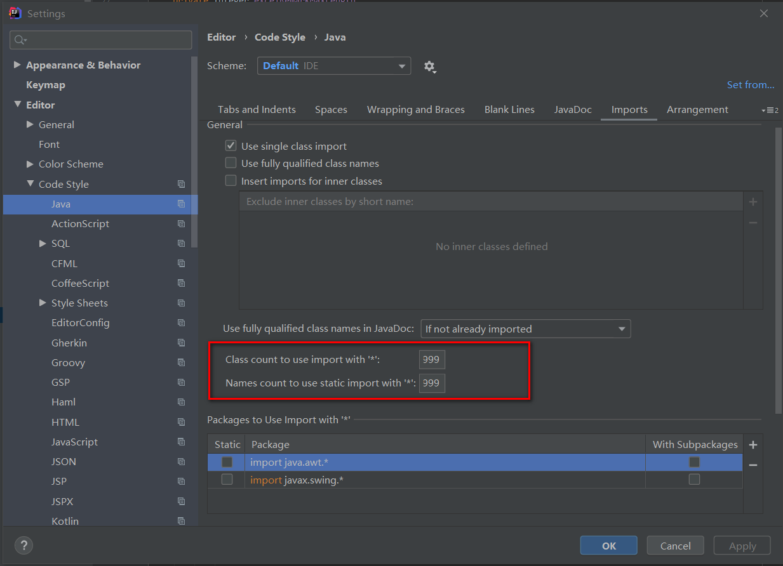Click the scheme settings gear icon
Screen dimensions: 783x566
[x=430, y=67]
